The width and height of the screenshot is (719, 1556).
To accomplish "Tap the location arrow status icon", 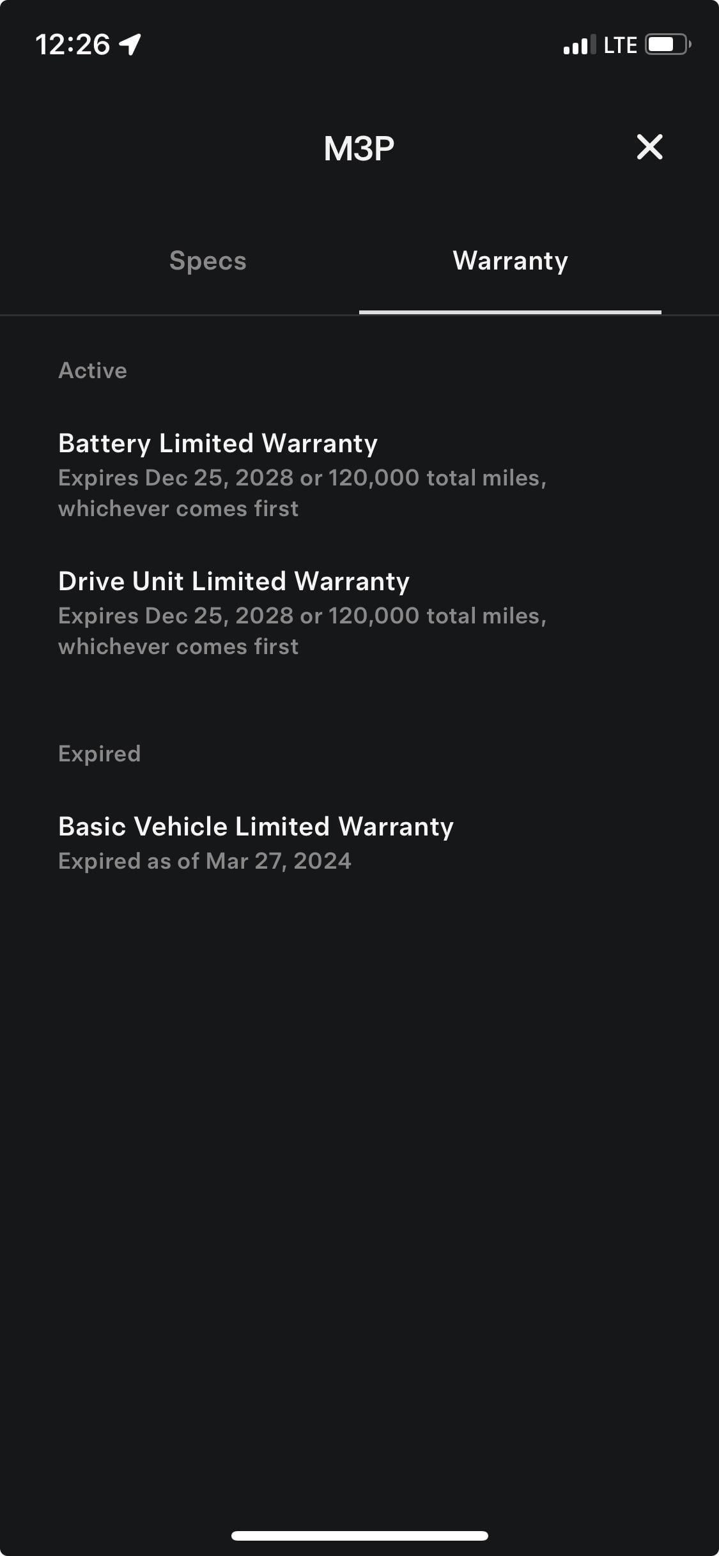I will coord(130,44).
